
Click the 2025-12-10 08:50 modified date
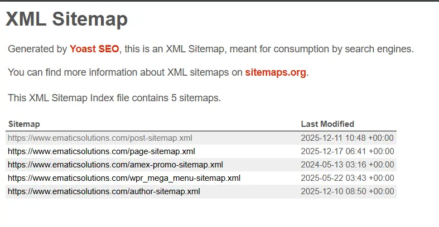(x=347, y=191)
